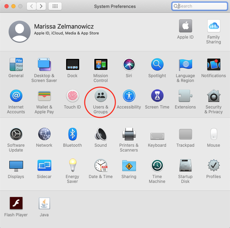Click the Marissa Zelmanowicz account name
This screenshot has width=230, height=228.
pyautogui.click(x=64, y=27)
